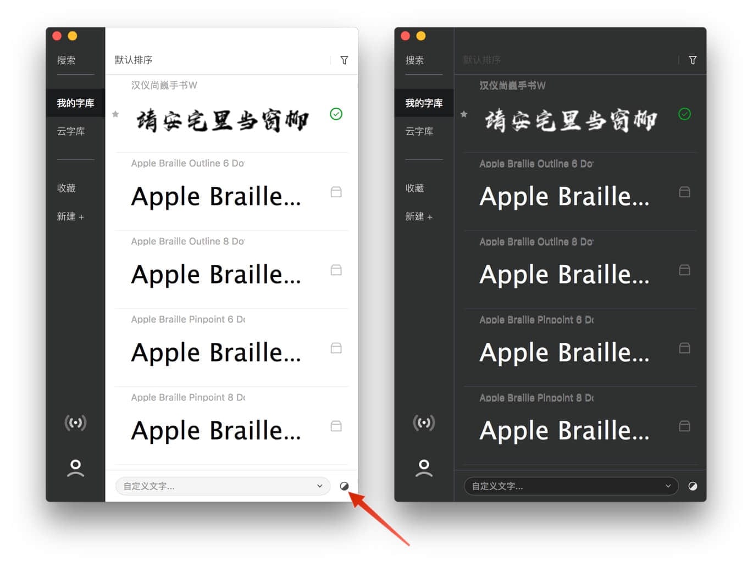Image resolution: width=753 pixels, height=567 pixels.
Task: Select Apple Braille Pinpoint 6 Dot preview, light window
Action: [x=216, y=353]
